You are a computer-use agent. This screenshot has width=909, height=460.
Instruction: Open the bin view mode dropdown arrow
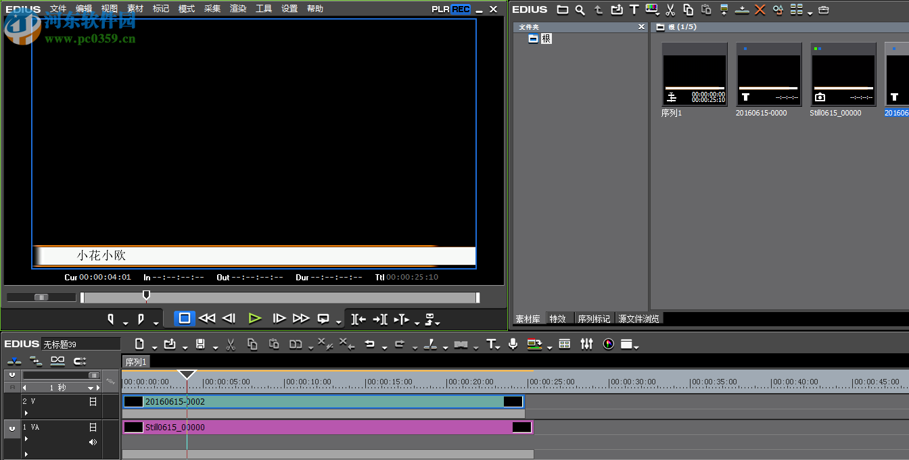point(810,12)
